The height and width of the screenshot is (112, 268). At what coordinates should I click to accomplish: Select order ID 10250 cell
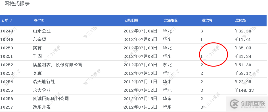[x=7, y=48]
